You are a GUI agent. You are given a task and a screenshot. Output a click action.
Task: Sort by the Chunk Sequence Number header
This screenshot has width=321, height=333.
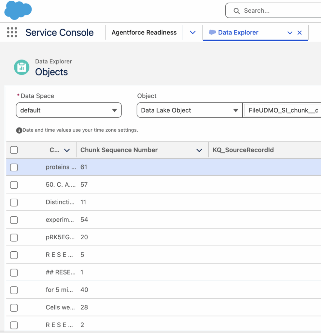click(x=119, y=150)
